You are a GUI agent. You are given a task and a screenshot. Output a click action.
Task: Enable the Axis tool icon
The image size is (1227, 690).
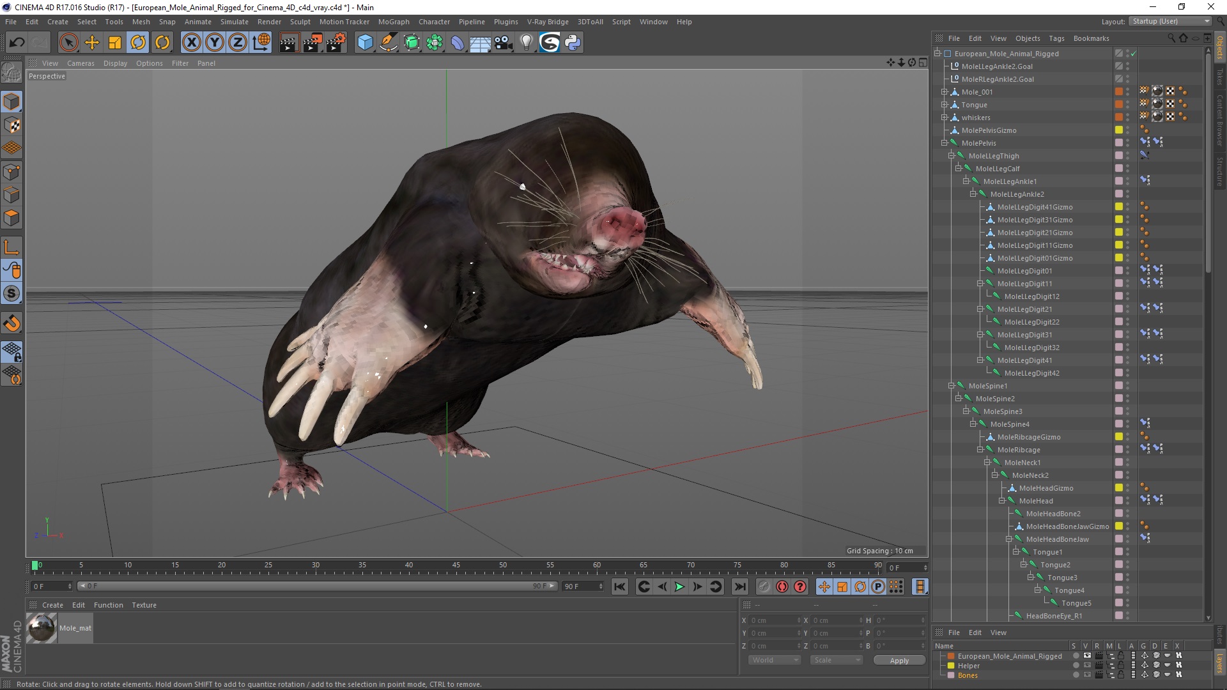click(x=12, y=248)
